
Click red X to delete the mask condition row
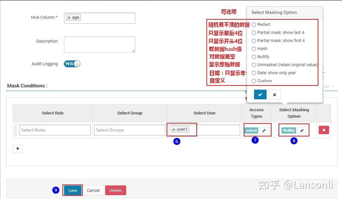[x=324, y=130]
